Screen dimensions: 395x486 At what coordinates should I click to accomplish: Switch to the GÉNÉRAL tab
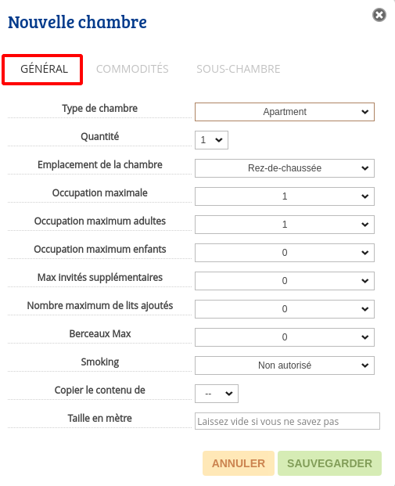click(x=44, y=69)
